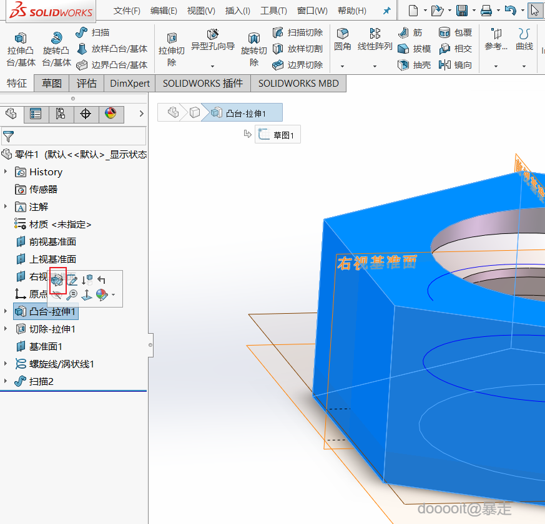Screen dimensions: 545x524
Task: Open the 插入(I) menu
Action: coord(238,11)
